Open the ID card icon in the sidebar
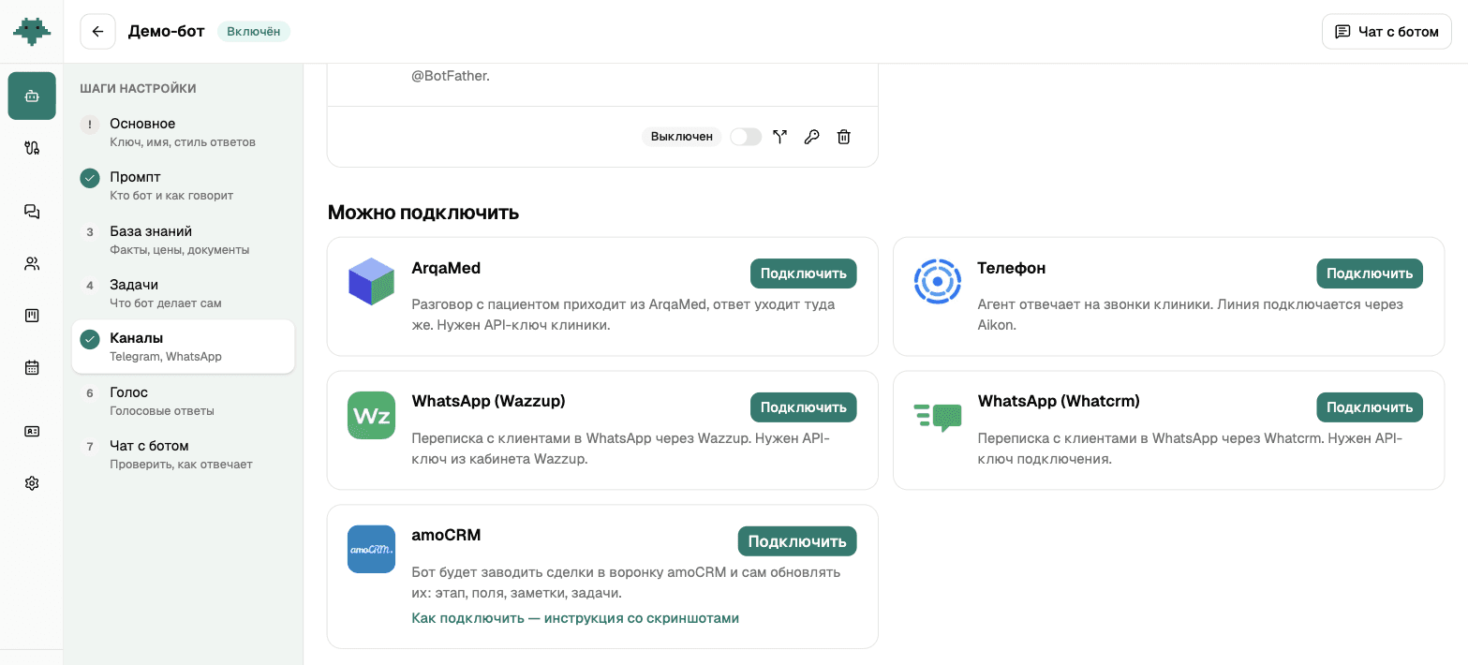 pyautogui.click(x=32, y=432)
